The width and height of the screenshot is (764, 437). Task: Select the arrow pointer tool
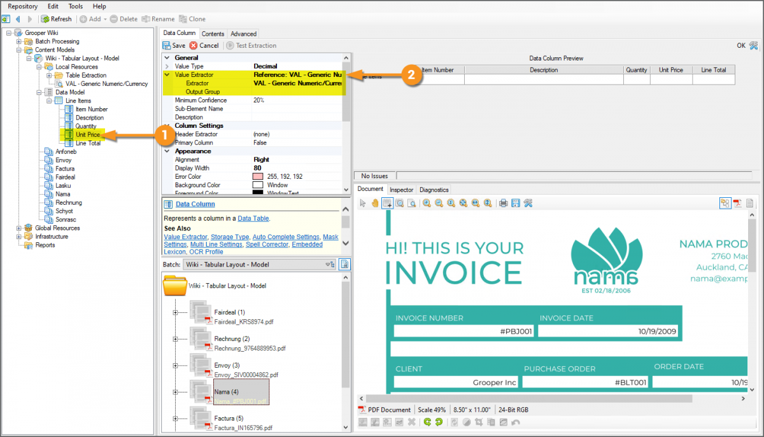click(363, 203)
